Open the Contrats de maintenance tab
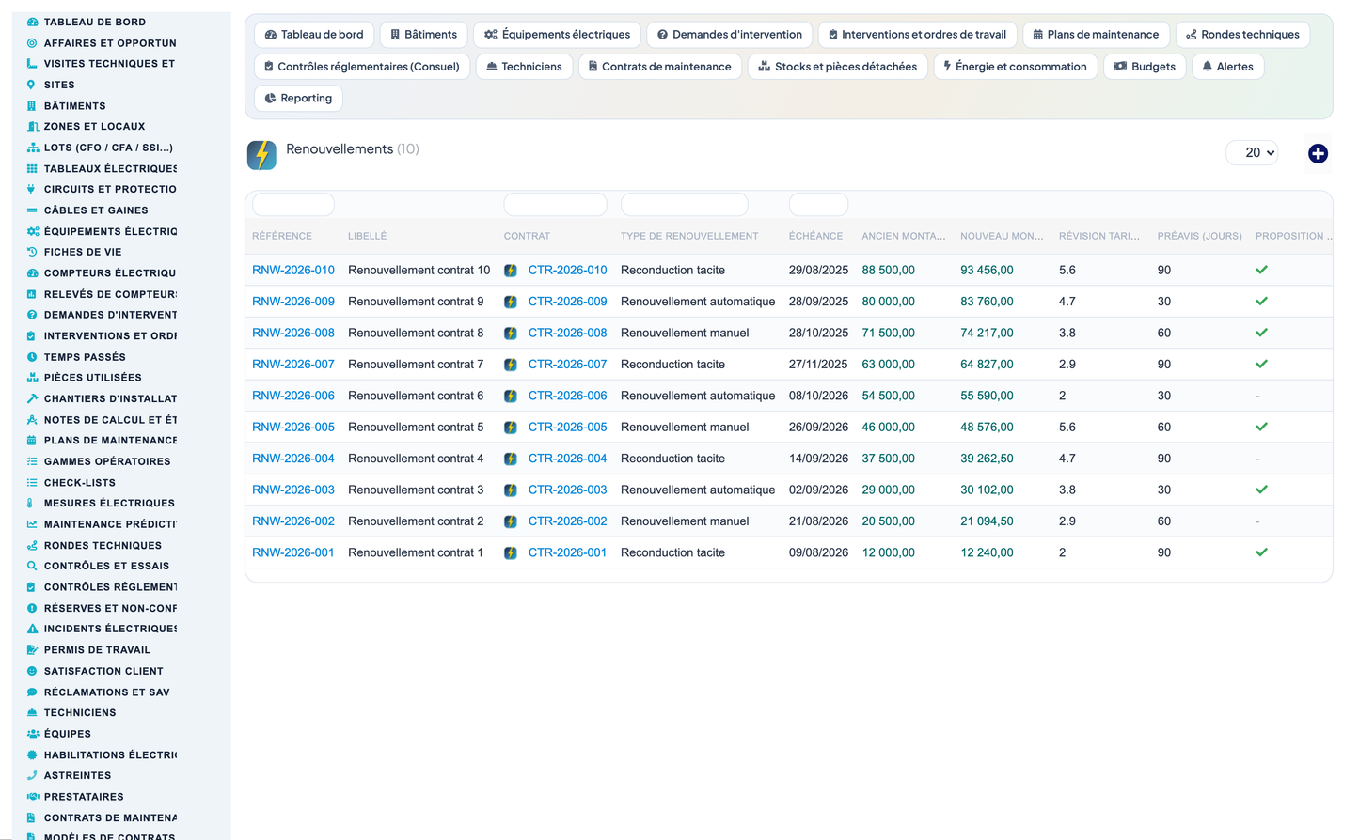The image size is (1359, 840). (x=660, y=67)
